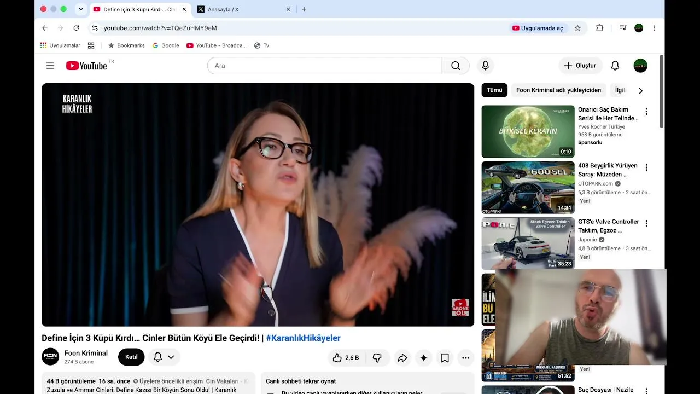The height and width of the screenshot is (394, 700).
Task: Open the YouTube guide hamburger menu
Action: click(50, 66)
